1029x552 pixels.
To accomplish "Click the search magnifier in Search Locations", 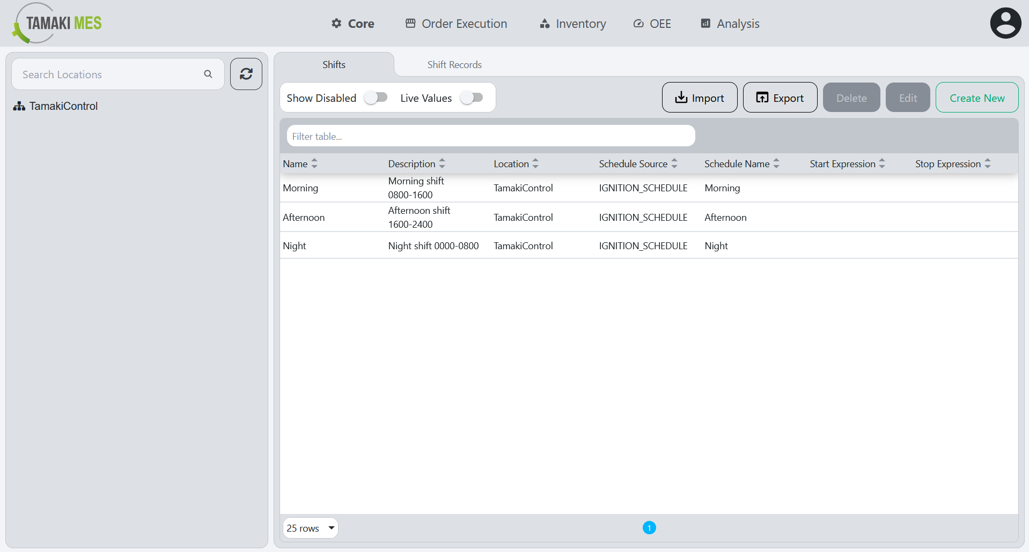I will click(x=208, y=74).
